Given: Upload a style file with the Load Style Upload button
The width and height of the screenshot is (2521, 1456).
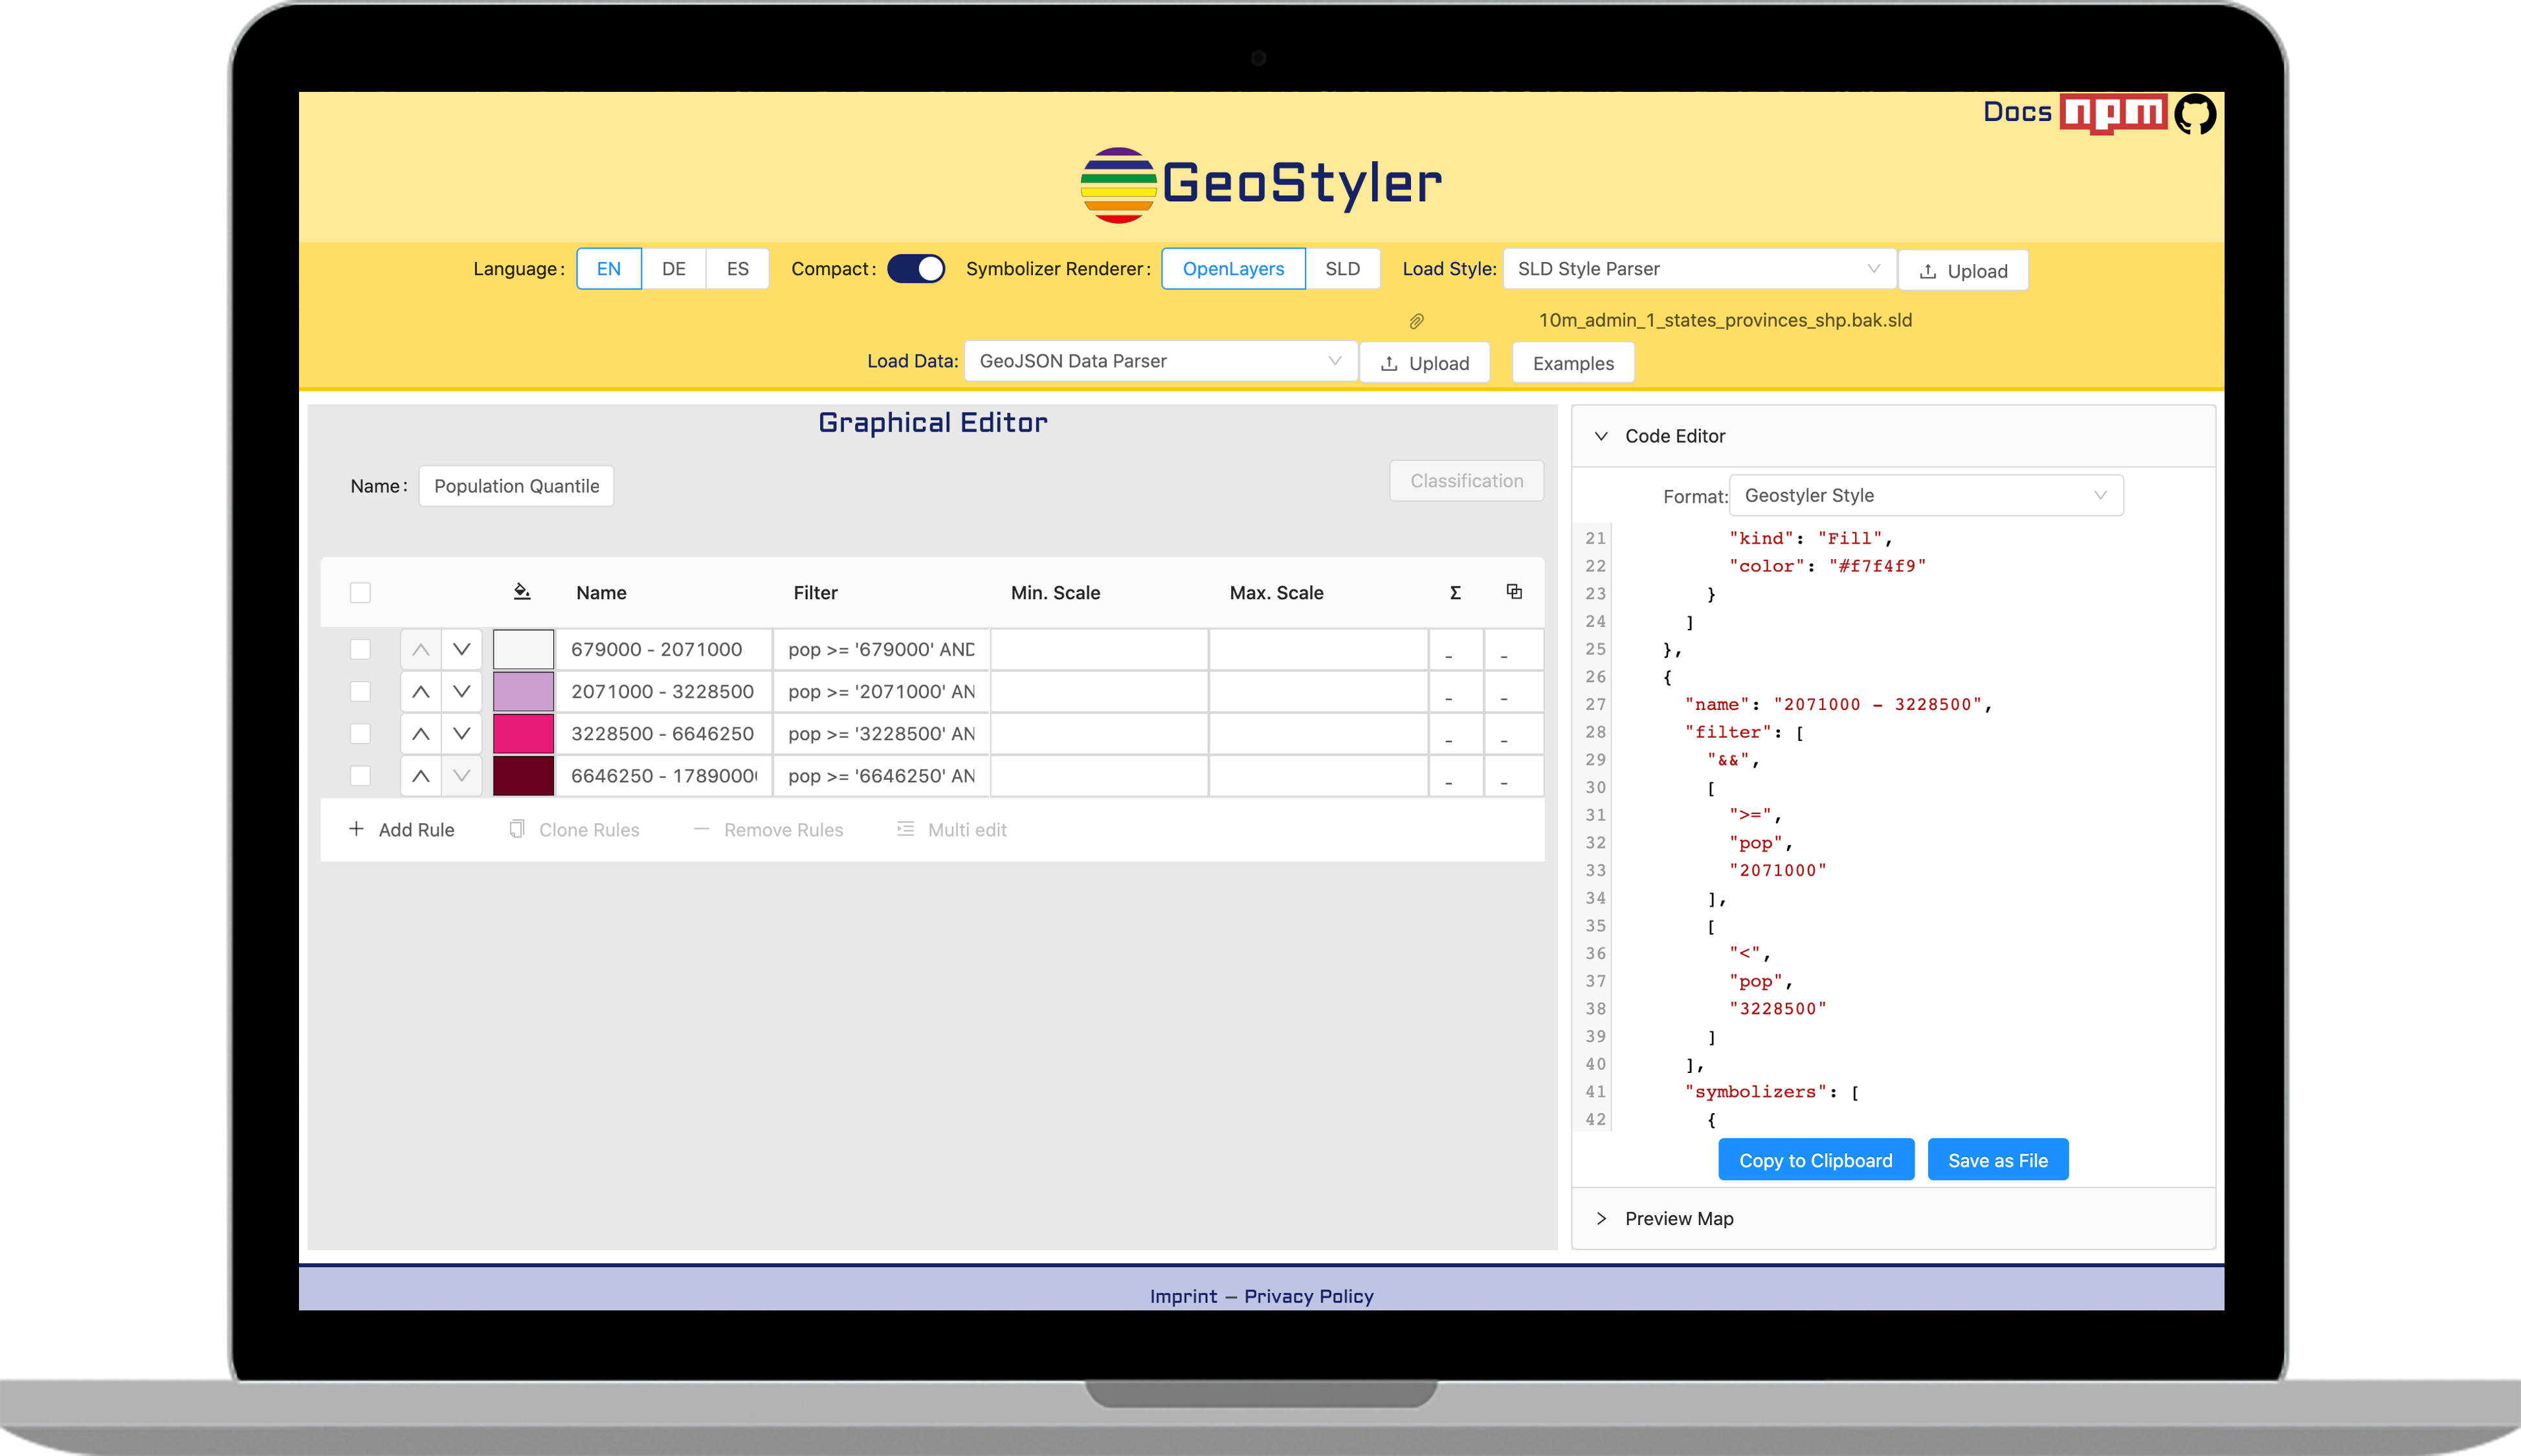Looking at the screenshot, I should pyautogui.click(x=1963, y=271).
